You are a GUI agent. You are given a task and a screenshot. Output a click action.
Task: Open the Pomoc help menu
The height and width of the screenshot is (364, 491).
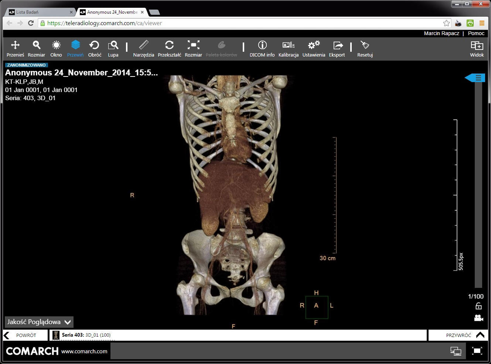(476, 33)
